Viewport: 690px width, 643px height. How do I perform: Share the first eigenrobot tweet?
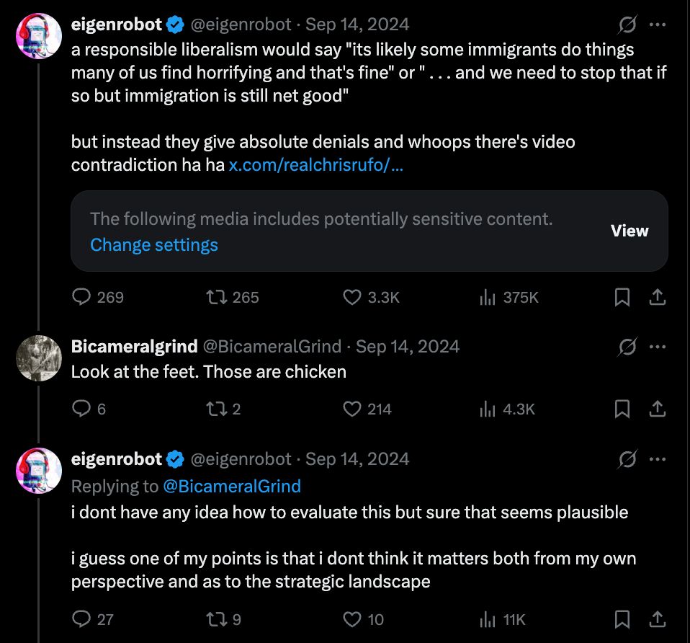pyautogui.click(x=657, y=297)
